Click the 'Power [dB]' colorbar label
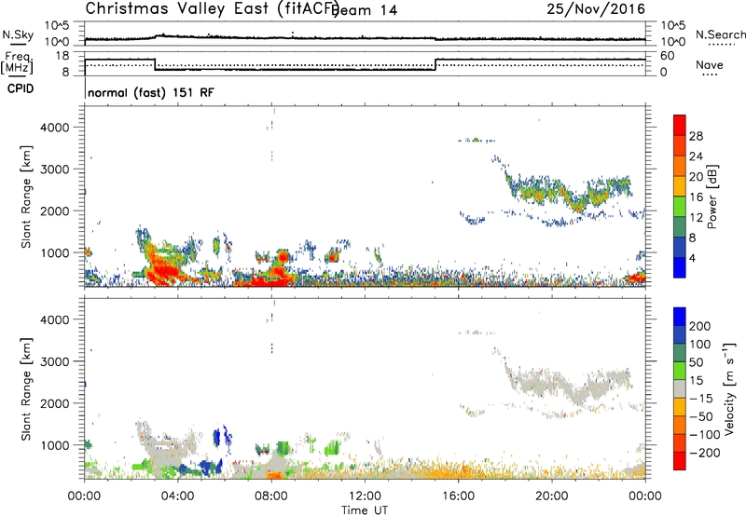The height and width of the screenshot is (516, 746). tap(711, 197)
